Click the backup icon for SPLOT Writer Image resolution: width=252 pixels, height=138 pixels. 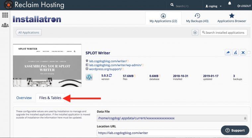pos(235,53)
